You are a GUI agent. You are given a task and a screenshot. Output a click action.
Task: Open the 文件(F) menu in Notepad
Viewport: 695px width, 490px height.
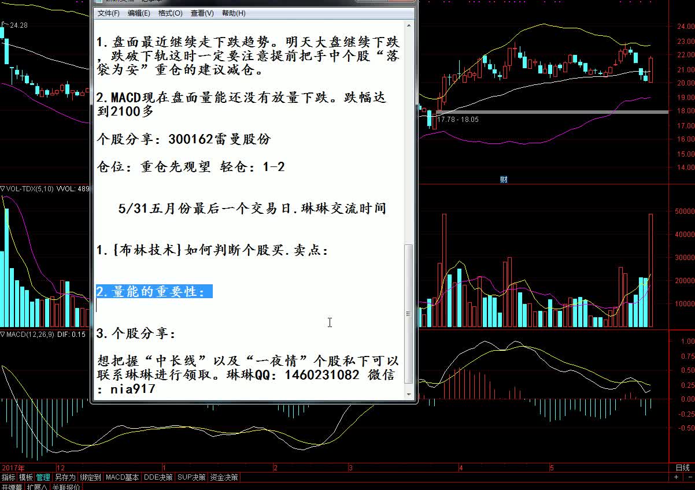tap(109, 13)
